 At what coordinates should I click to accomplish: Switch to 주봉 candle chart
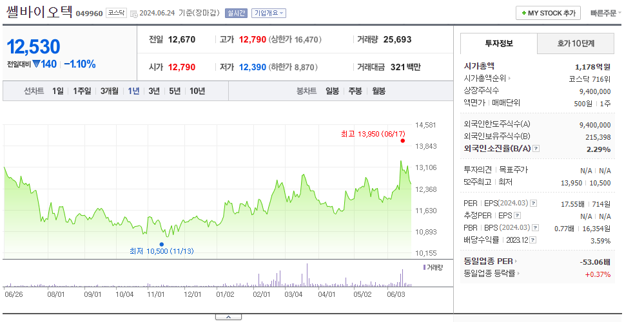[x=355, y=91]
